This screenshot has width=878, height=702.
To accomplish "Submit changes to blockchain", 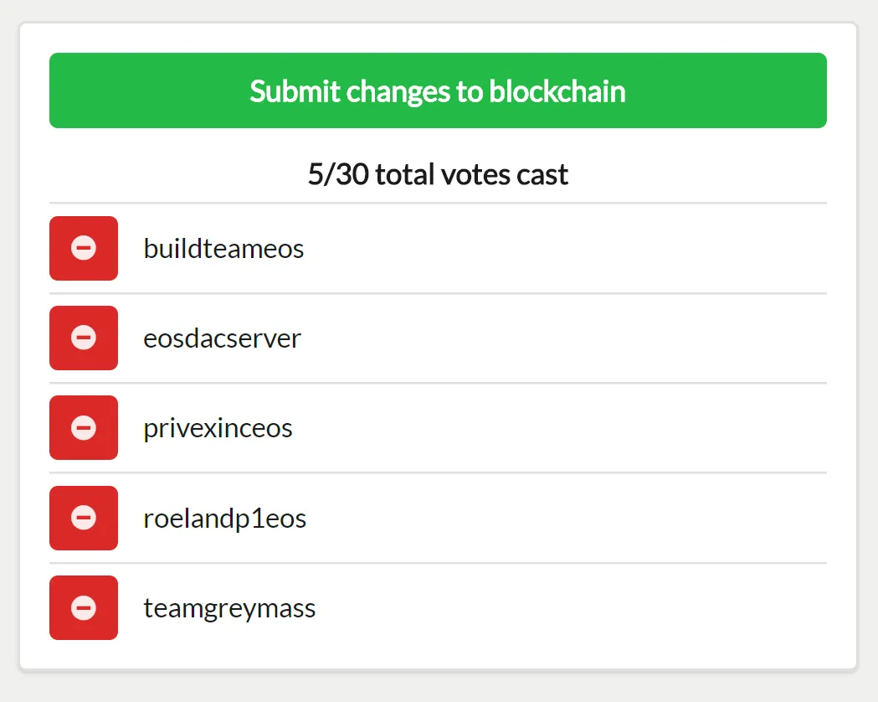I will point(438,90).
